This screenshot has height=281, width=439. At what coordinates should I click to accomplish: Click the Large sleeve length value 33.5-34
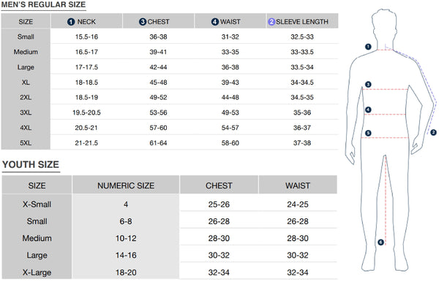point(302,67)
